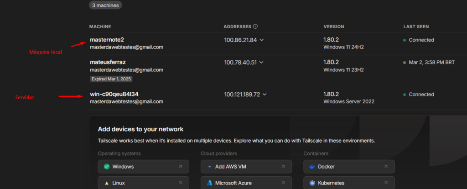467x189 pixels.
Task: Click the Linux penguin icon
Action: 107,183
